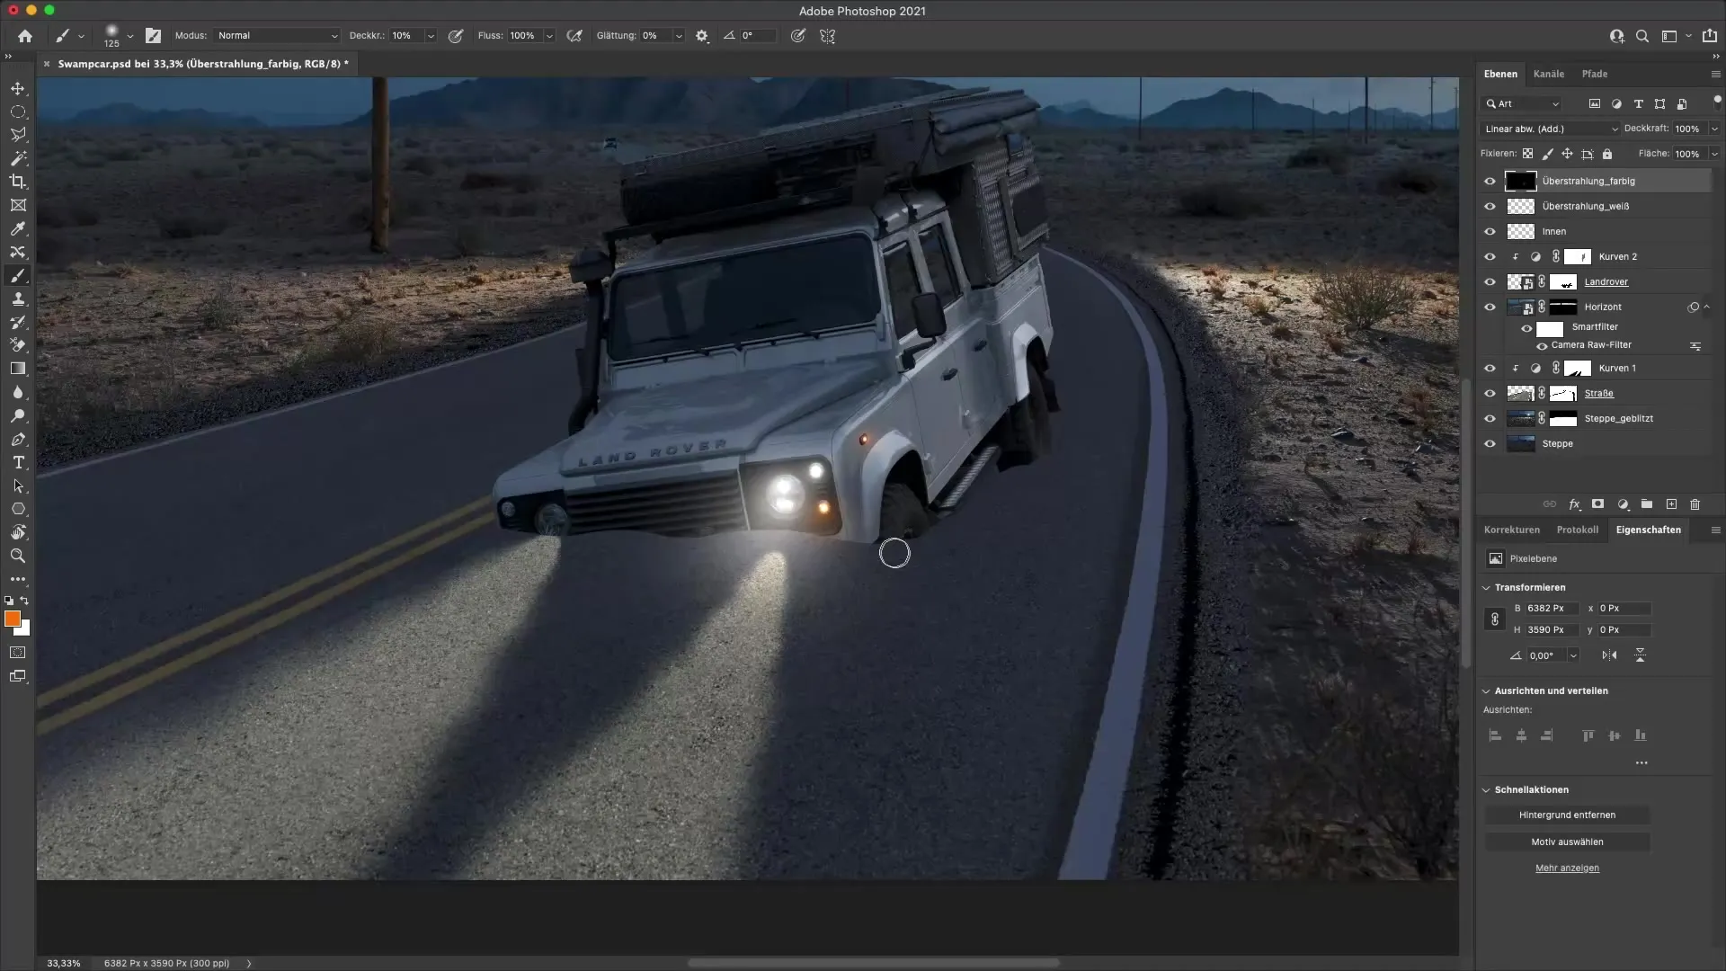1726x971 pixels.
Task: Open the layer styles (fx) menu
Action: [x=1574, y=504]
